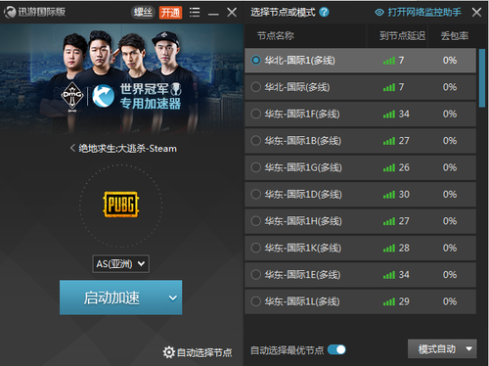Select radio for 华东-国际1L(多线)
This screenshot has width=489, height=366.
point(256,301)
